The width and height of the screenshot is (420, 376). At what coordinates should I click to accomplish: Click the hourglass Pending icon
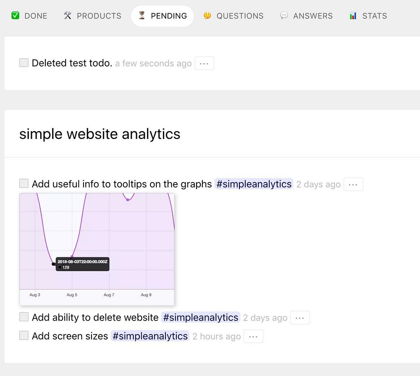142,16
